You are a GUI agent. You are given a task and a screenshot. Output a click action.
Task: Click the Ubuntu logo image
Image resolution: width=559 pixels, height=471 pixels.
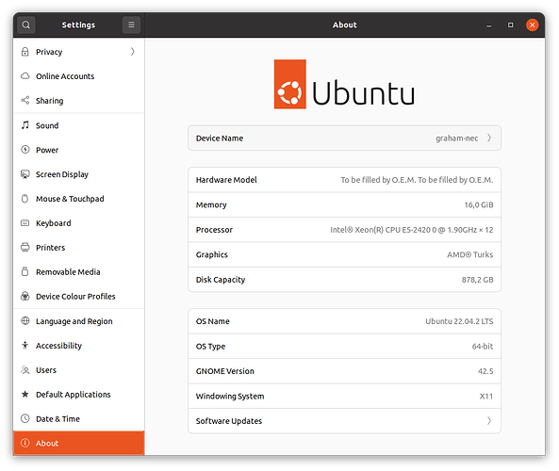344,84
